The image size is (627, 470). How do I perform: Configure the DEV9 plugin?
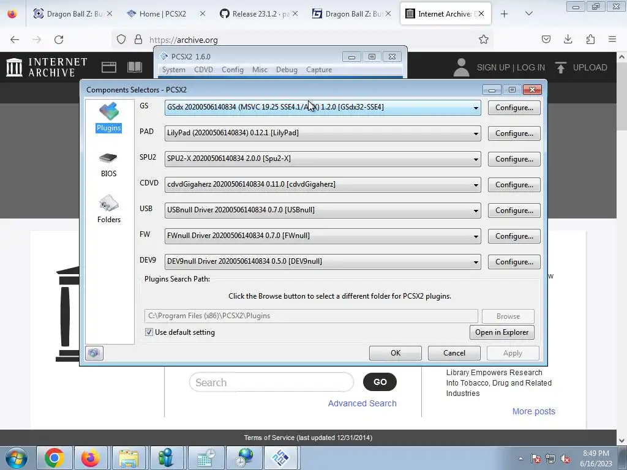[x=514, y=262]
